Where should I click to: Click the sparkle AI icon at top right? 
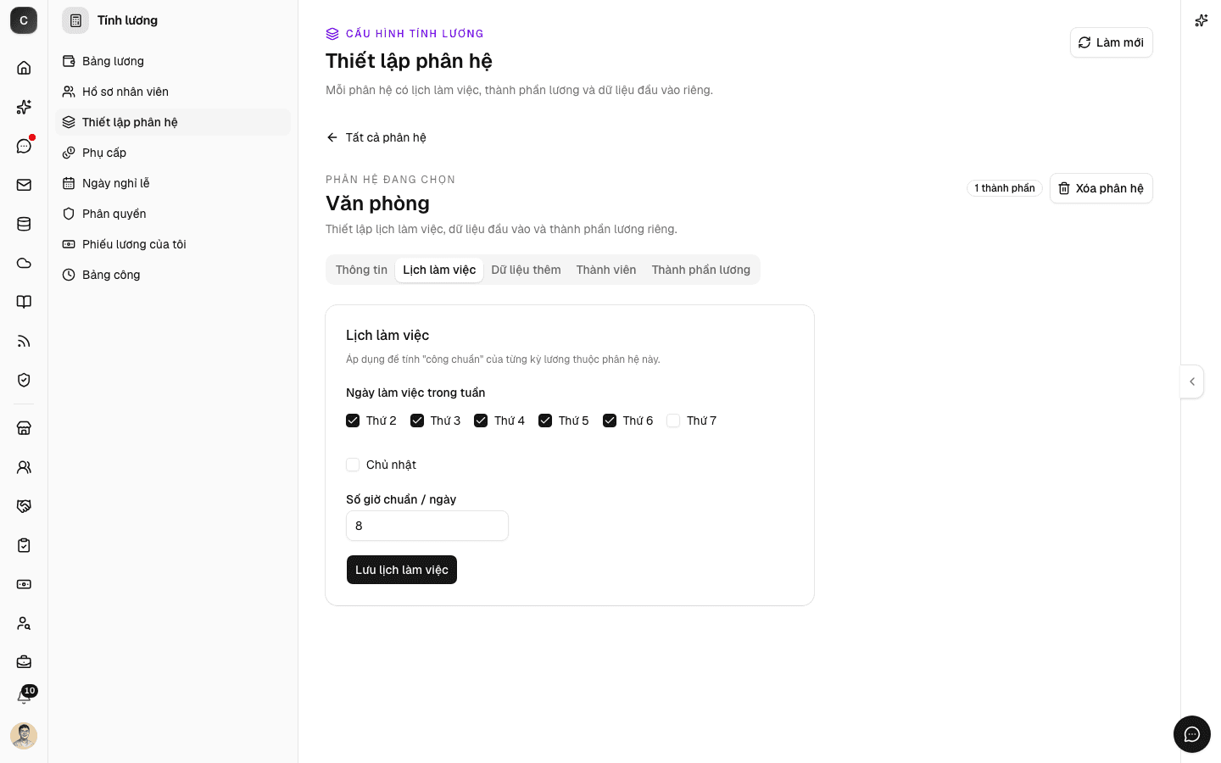coord(1201,20)
